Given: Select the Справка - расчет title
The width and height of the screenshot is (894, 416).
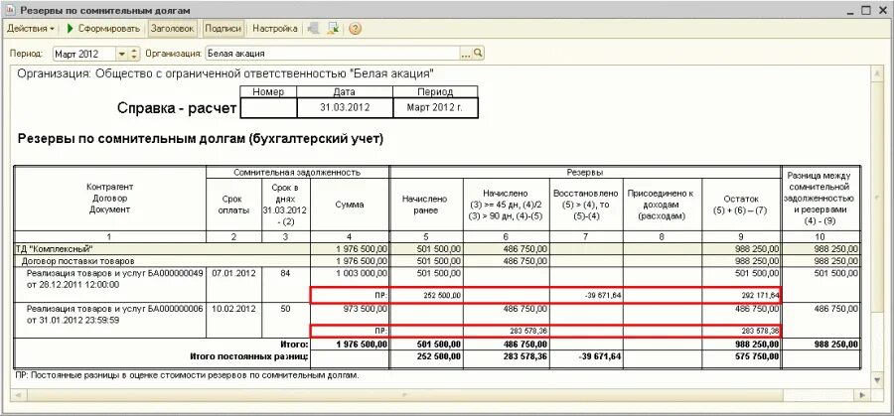Looking at the screenshot, I should coord(177,108).
